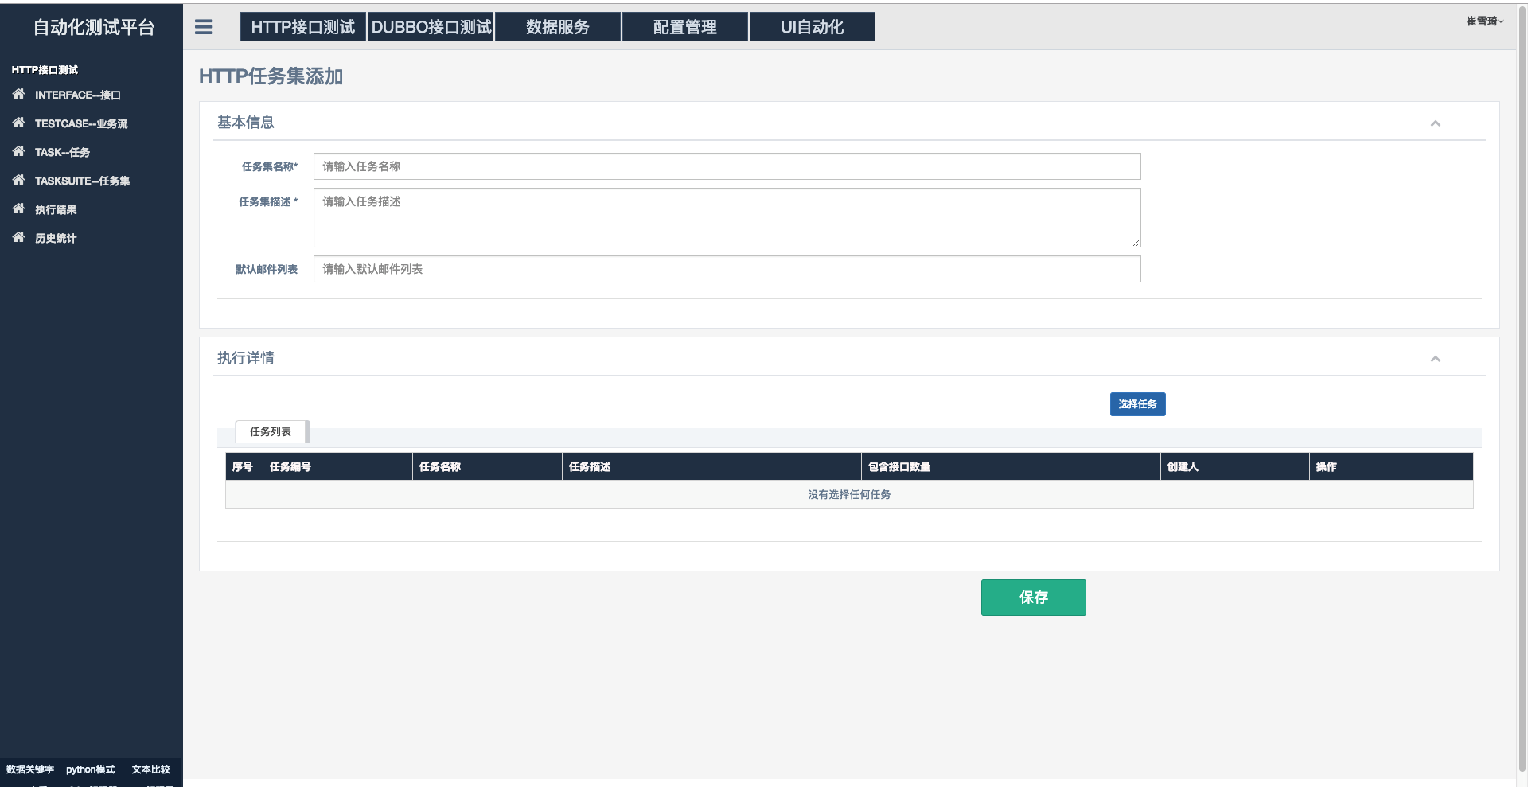
Task: Click the 默认邮件列表 label
Action: [267, 269]
